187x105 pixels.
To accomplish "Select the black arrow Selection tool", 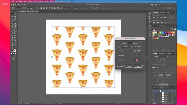I will coord(12,14).
